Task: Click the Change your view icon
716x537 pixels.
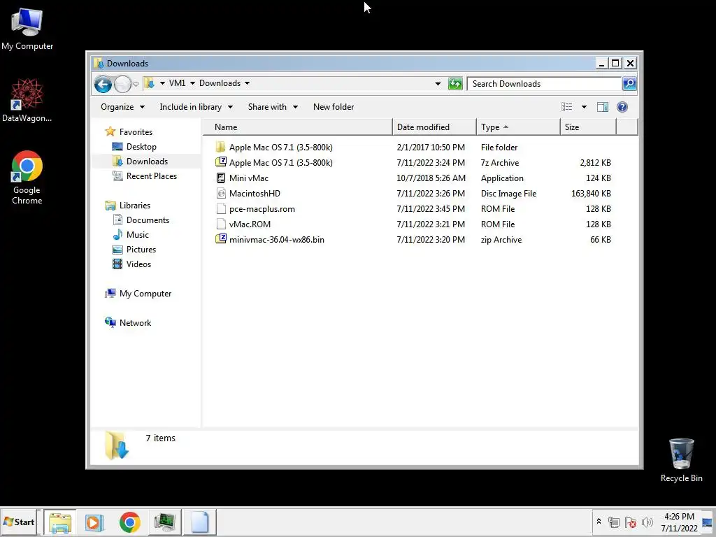Action: (x=566, y=107)
